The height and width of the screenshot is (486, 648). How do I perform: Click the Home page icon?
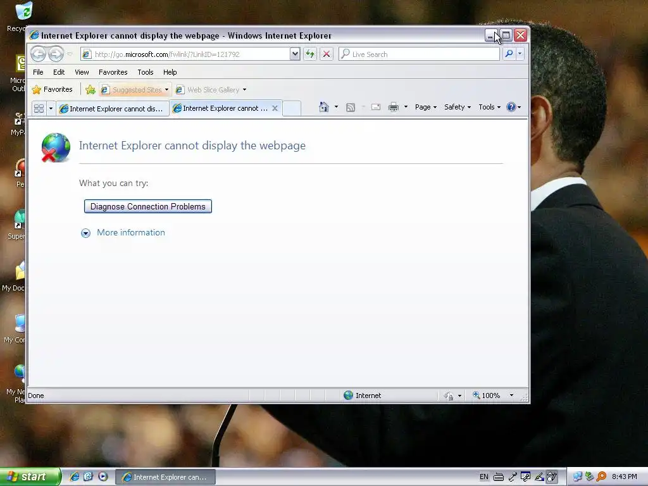click(323, 107)
